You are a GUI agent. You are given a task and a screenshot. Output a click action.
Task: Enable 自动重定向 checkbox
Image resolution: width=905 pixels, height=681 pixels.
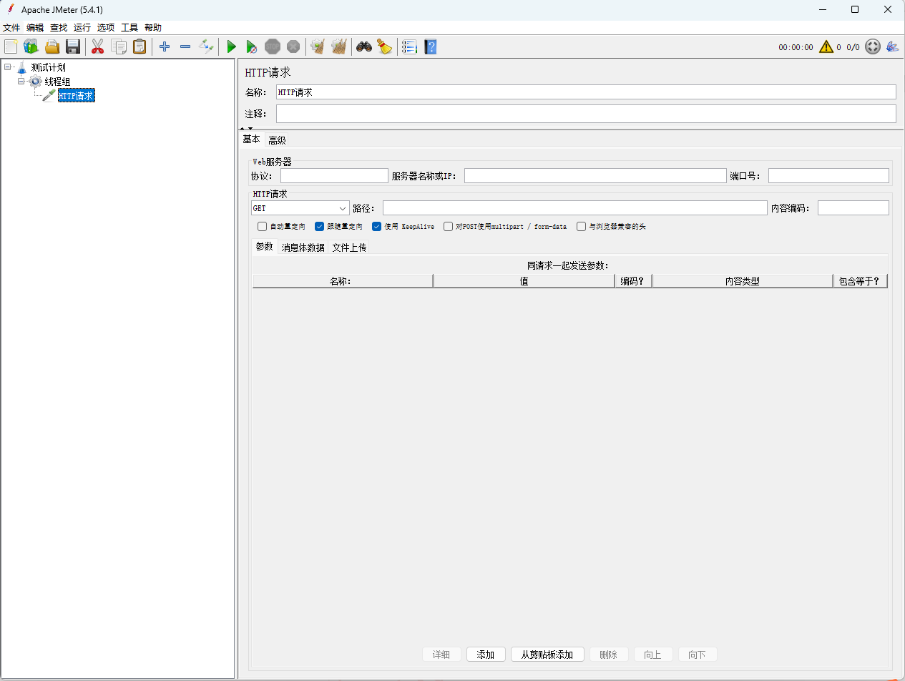coord(263,227)
